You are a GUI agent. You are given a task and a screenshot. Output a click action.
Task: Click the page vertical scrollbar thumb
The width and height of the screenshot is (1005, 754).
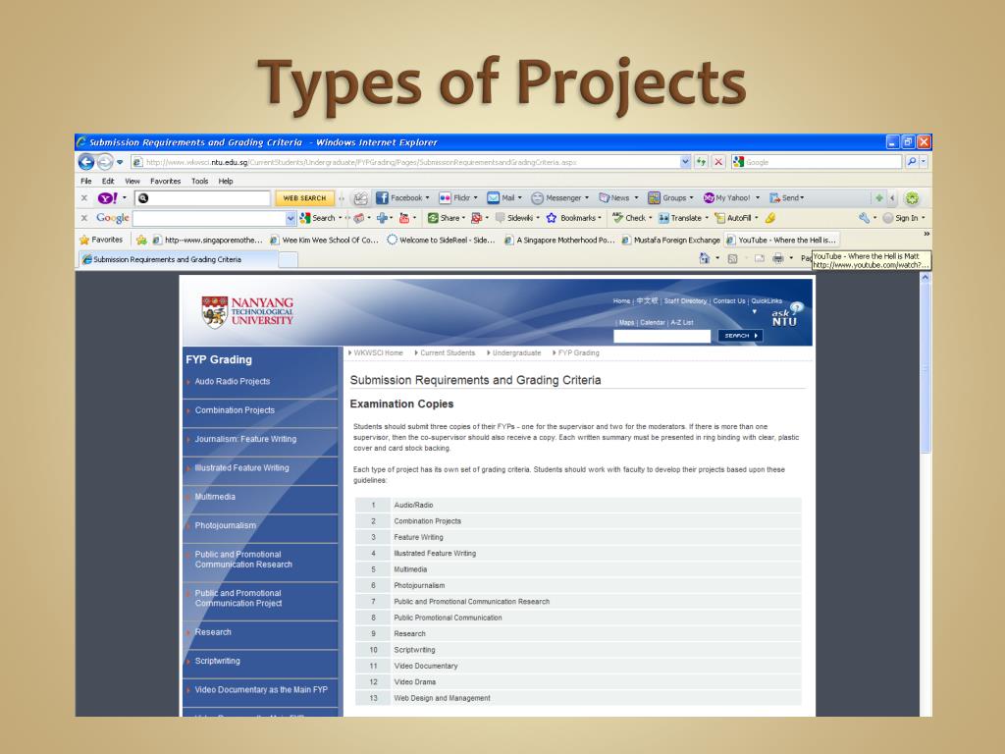point(925,369)
